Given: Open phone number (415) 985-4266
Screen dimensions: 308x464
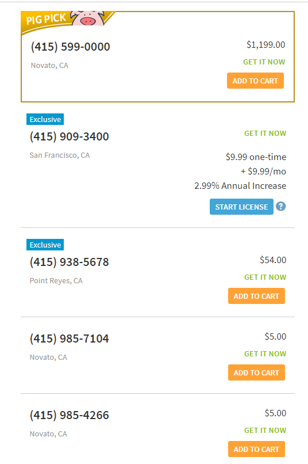Looking at the screenshot, I should (70, 415).
